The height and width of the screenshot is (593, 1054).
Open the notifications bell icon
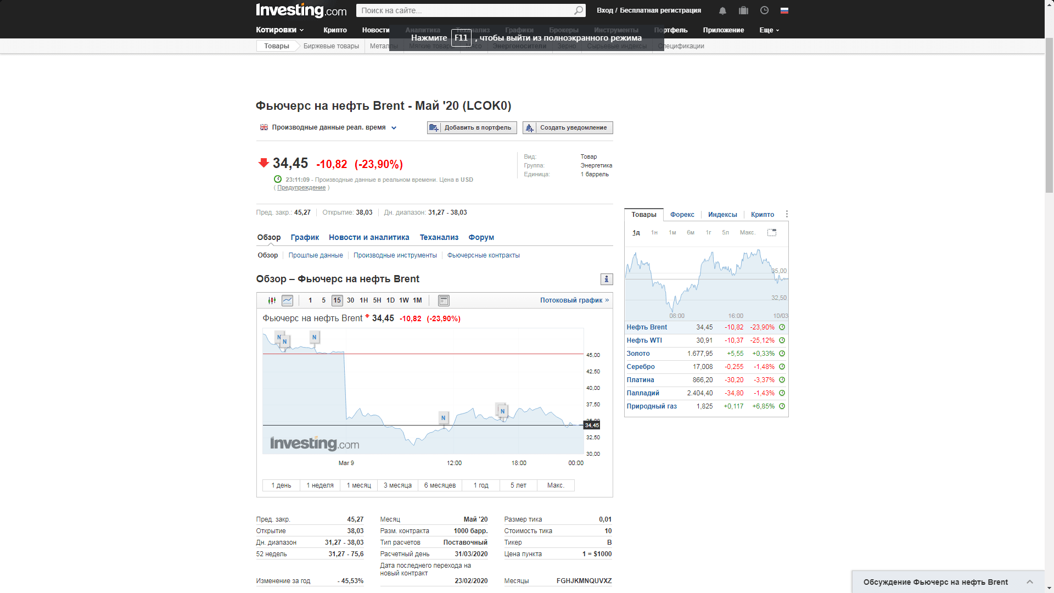722,10
